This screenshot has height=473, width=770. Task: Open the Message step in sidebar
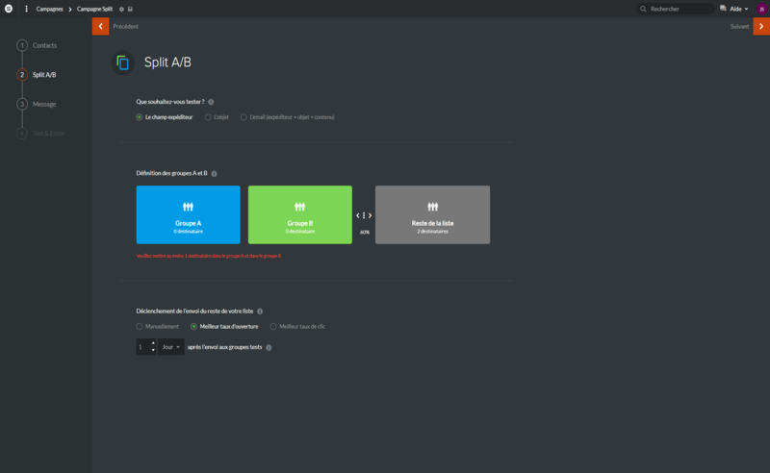[43, 104]
